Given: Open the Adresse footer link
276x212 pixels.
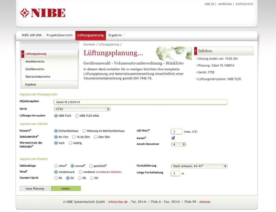Looking at the screenshot, I should point(205,202).
